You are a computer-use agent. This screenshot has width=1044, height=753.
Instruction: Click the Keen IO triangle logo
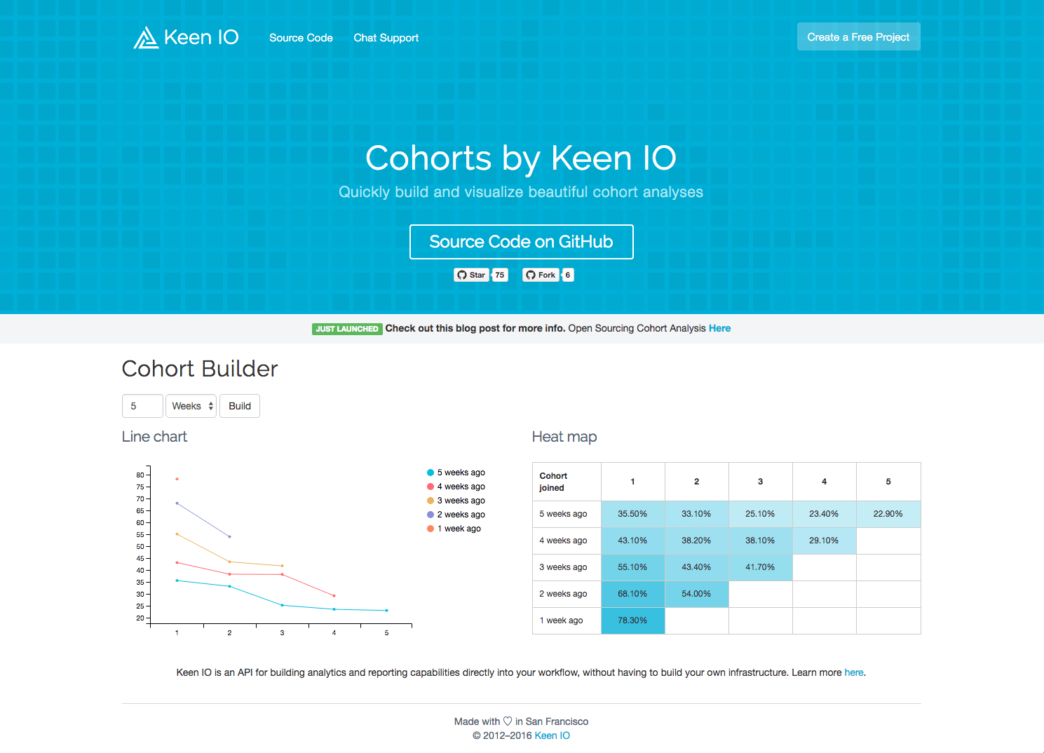[x=144, y=37]
